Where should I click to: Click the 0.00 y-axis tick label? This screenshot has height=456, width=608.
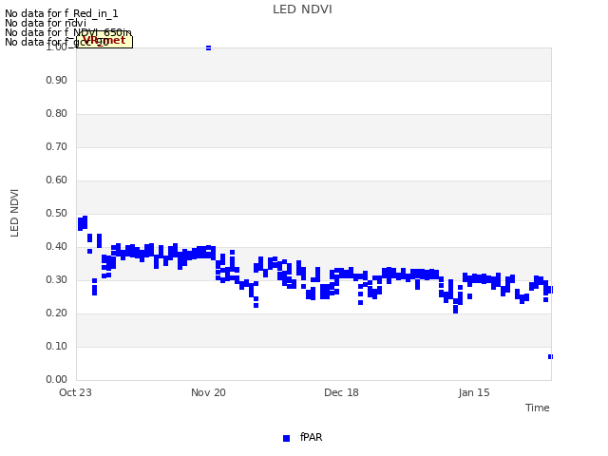(56, 379)
